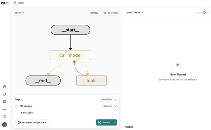Toggle the sidebar panel icon
The height and width of the screenshot is (130, 211).
click(7, 3)
